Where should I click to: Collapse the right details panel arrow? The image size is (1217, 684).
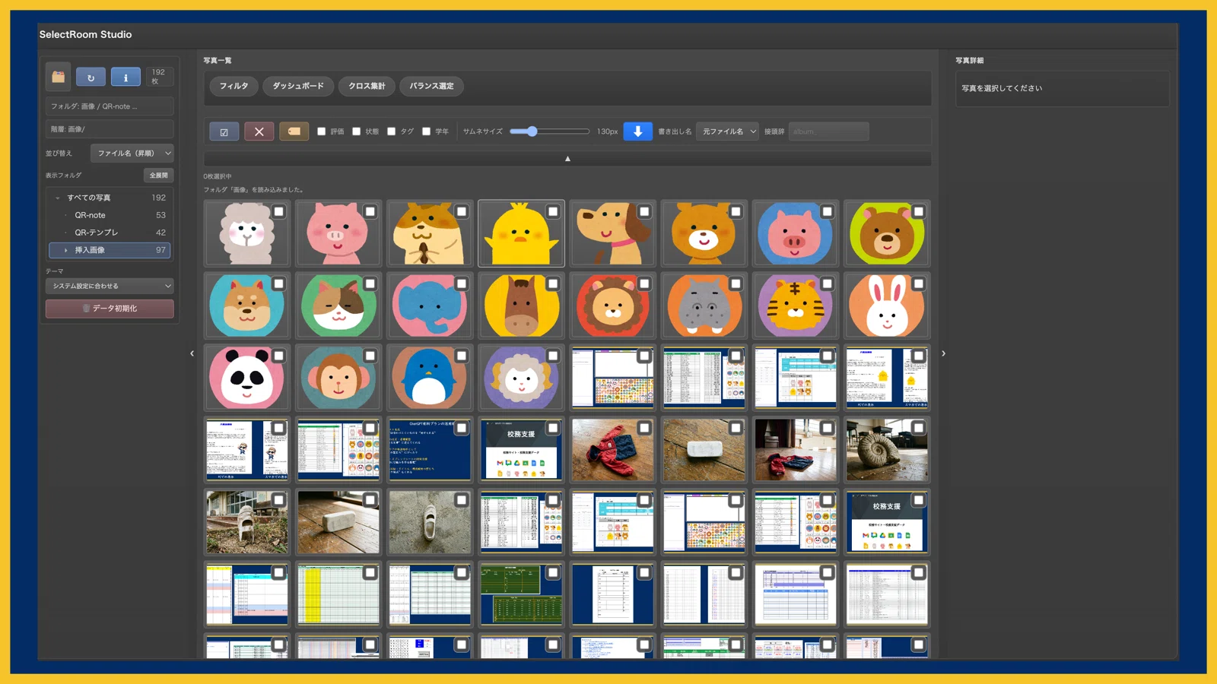click(943, 353)
